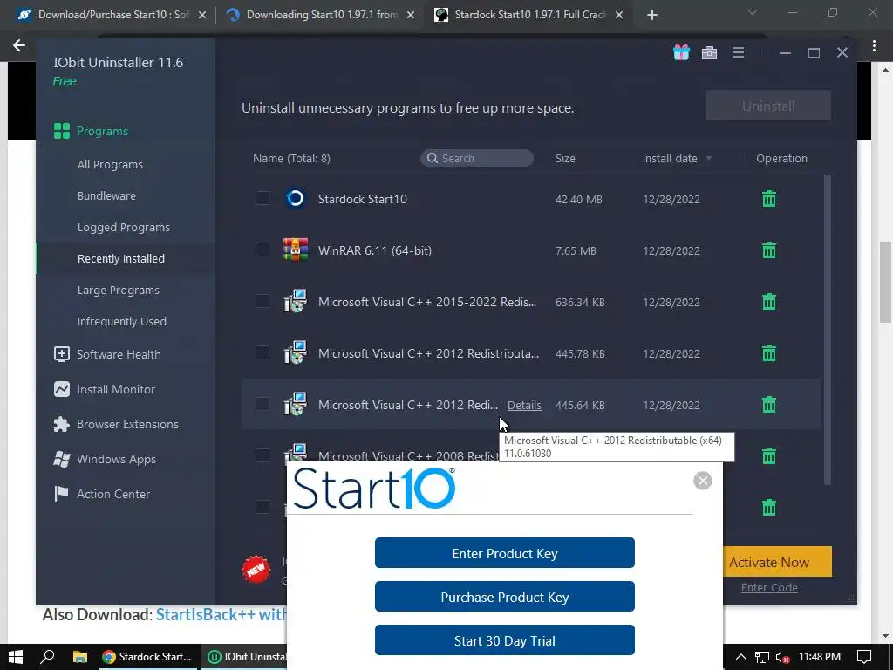Select Recently Installed category

pos(120,258)
